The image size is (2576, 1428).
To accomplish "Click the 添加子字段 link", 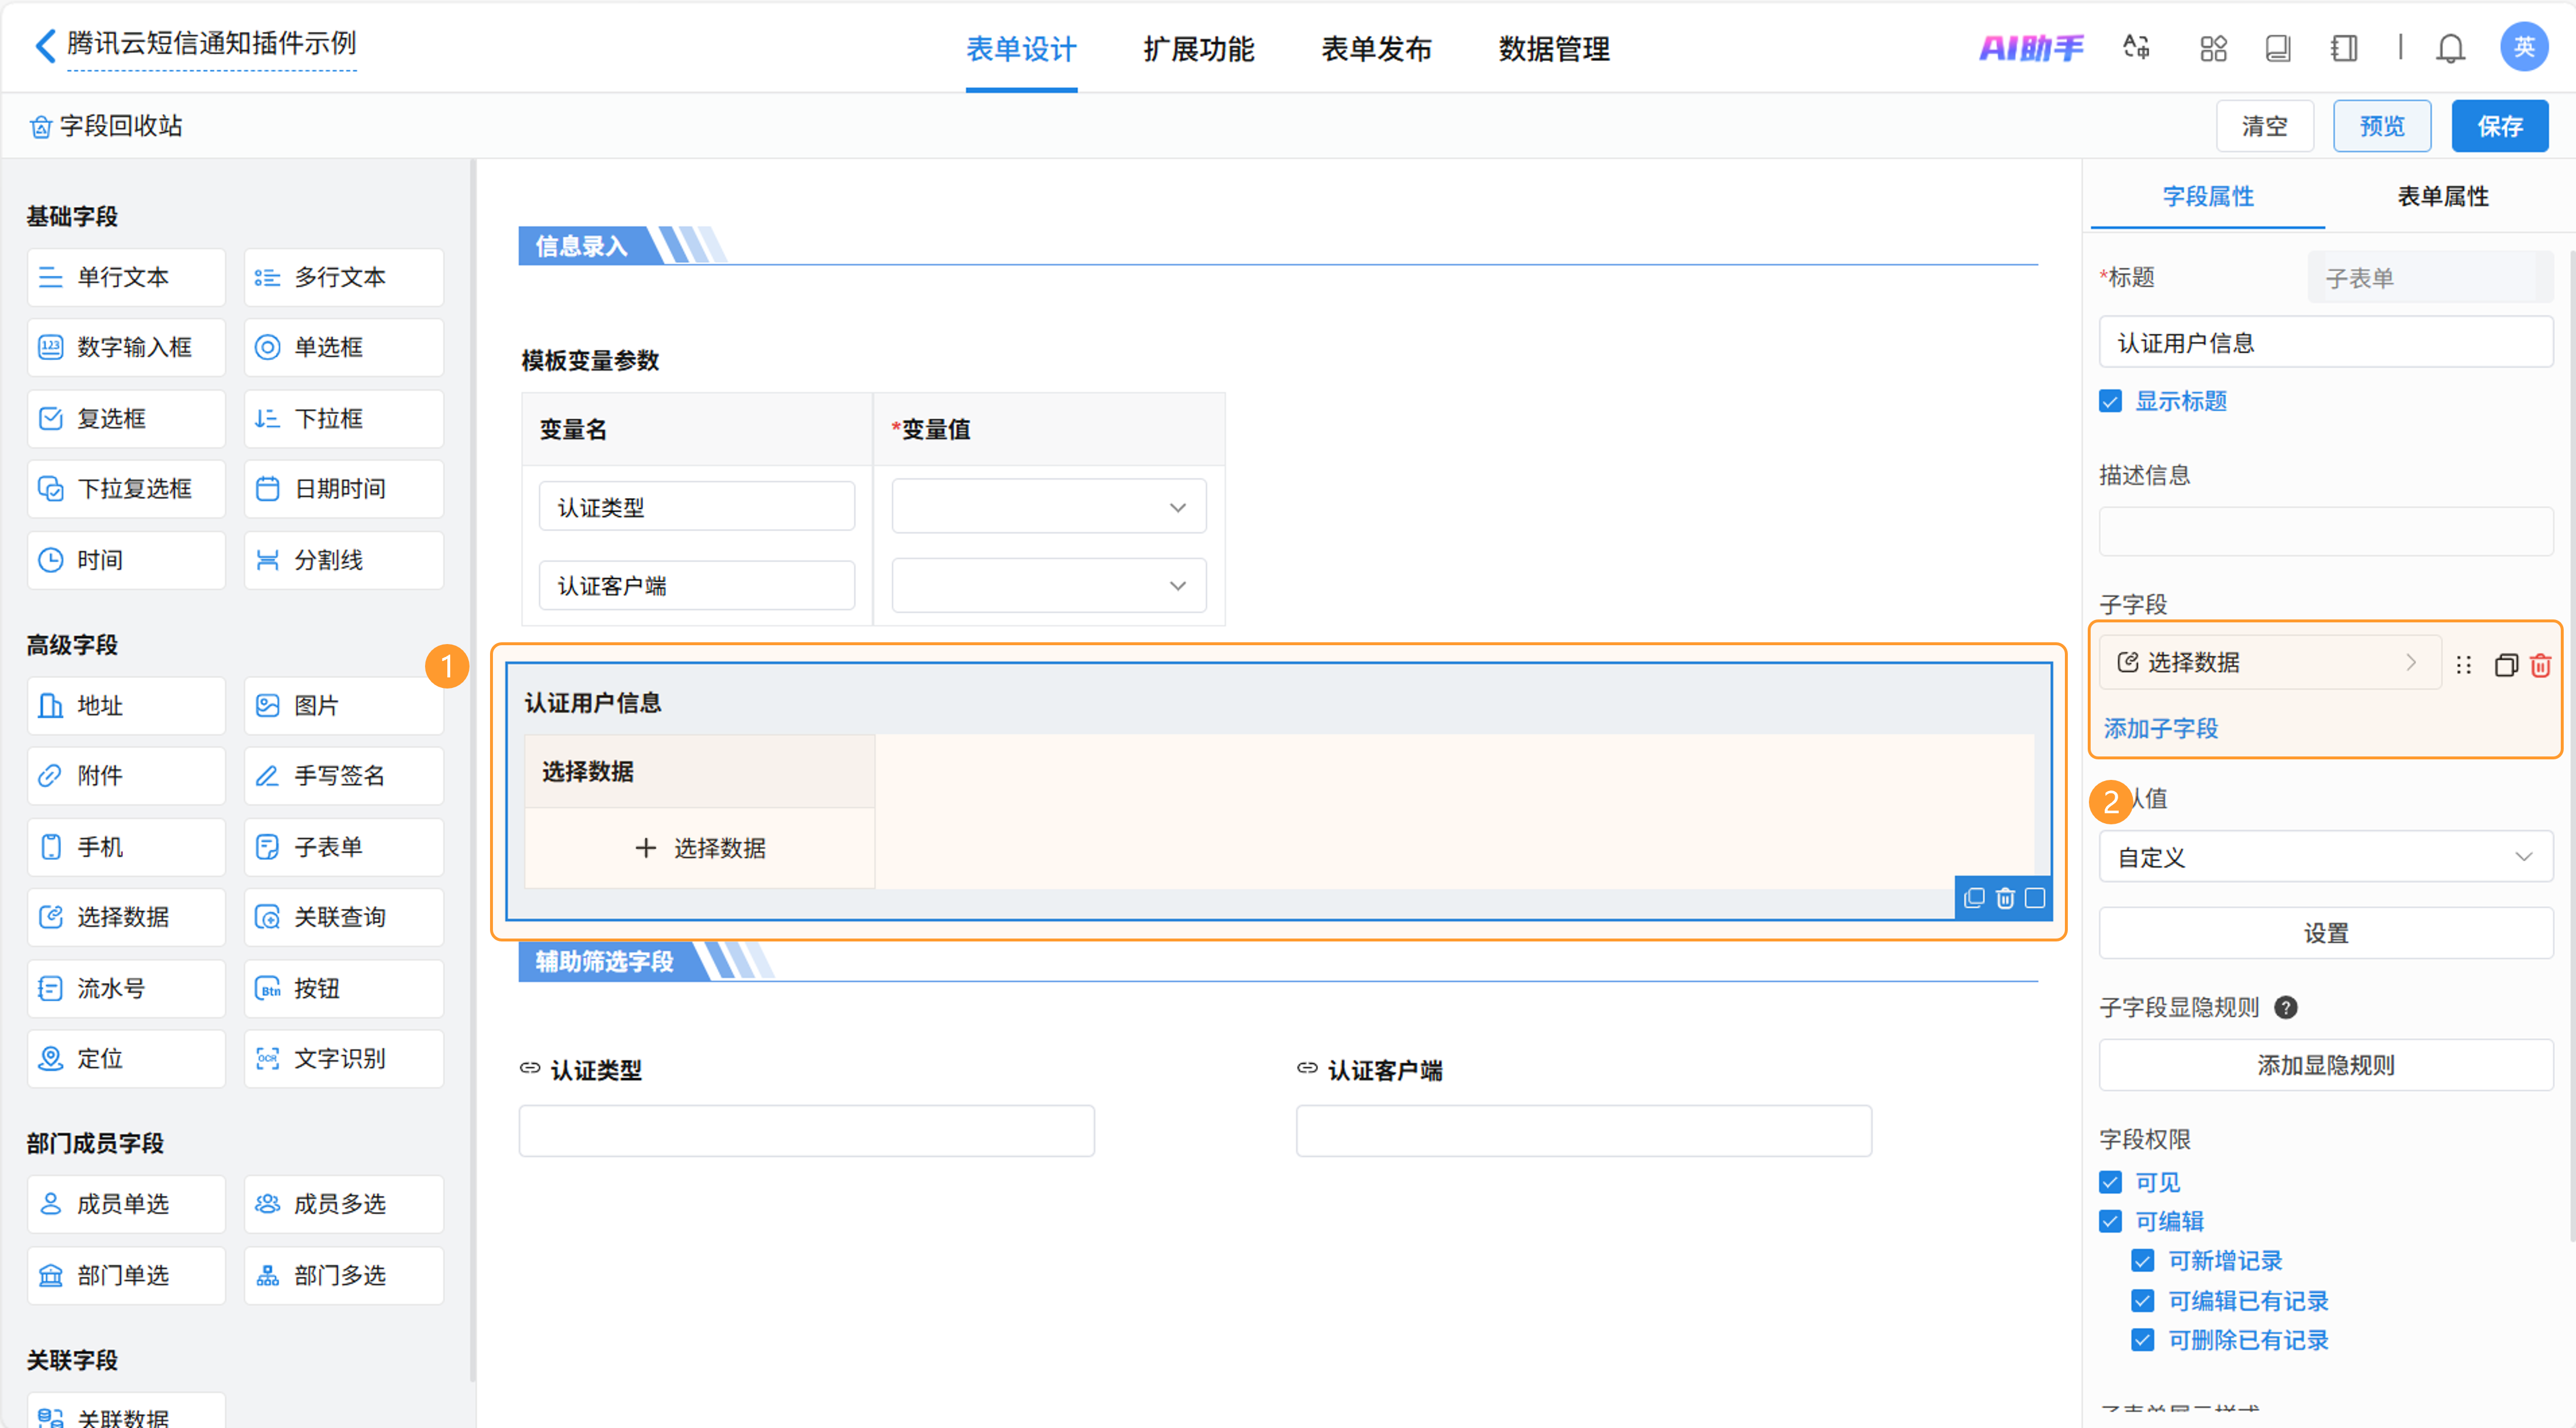I will (x=2160, y=728).
